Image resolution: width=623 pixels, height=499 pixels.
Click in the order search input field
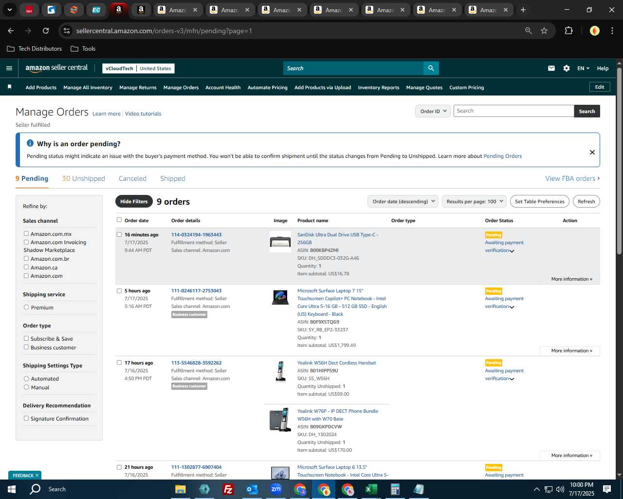(x=514, y=111)
